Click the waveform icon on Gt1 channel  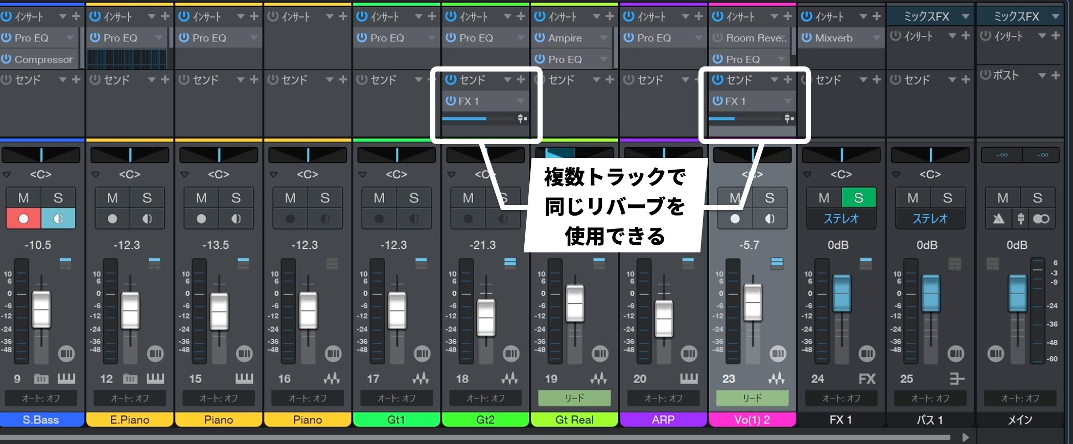tap(421, 379)
